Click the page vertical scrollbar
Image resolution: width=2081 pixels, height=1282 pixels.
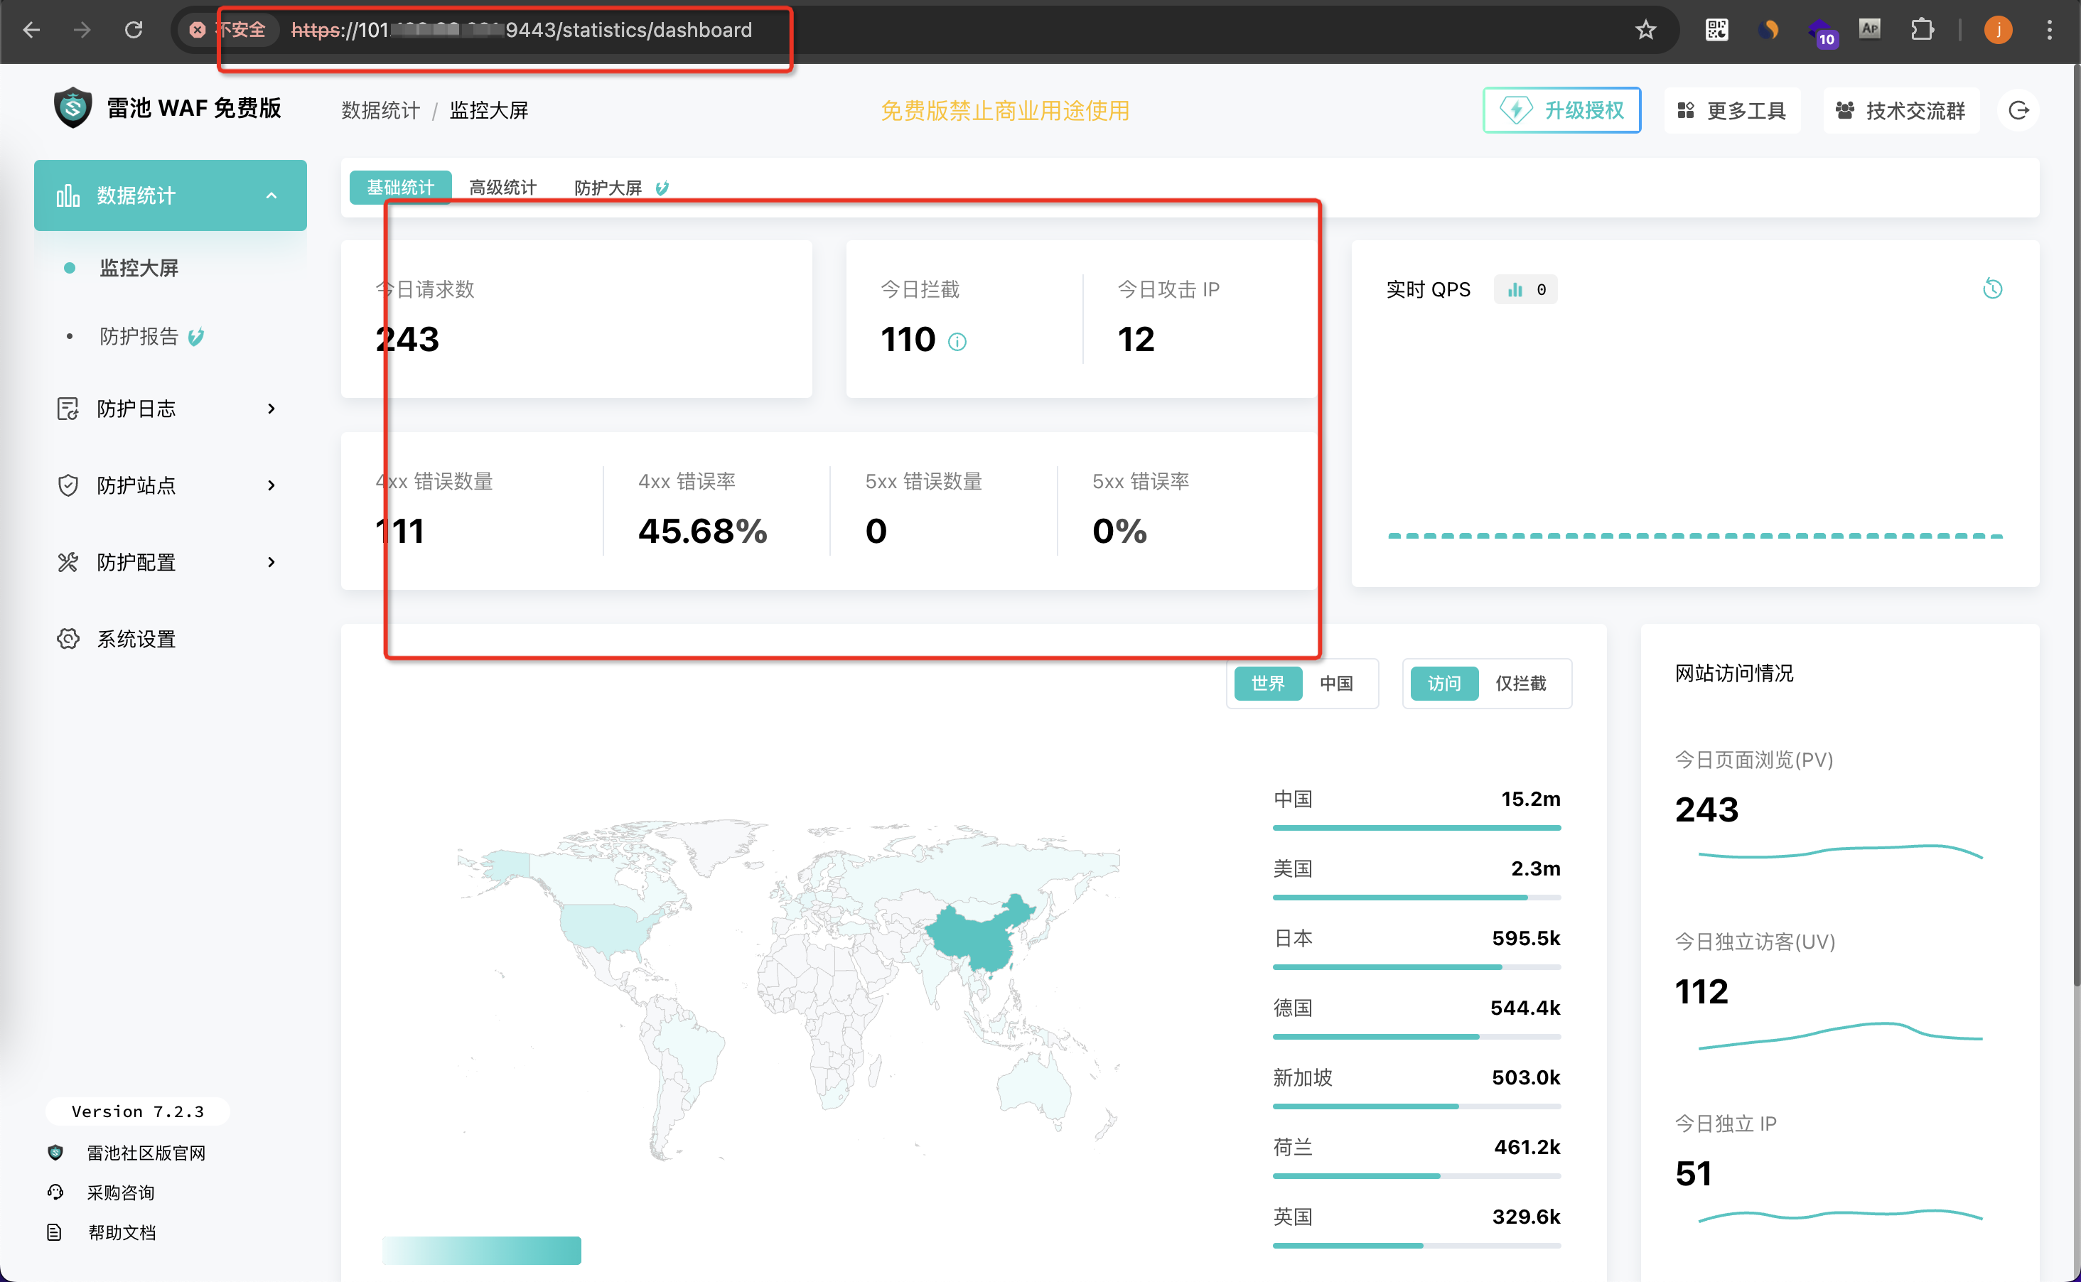[x=2075, y=526]
